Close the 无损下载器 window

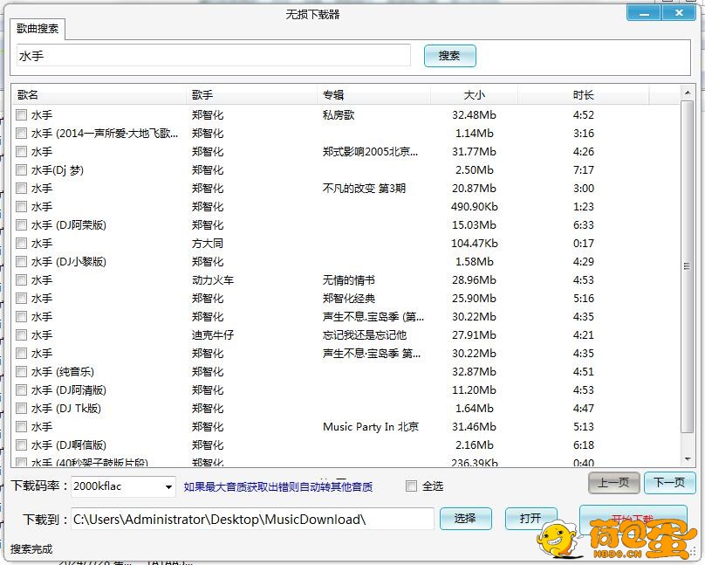pyautogui.click(x=680, y=13)
